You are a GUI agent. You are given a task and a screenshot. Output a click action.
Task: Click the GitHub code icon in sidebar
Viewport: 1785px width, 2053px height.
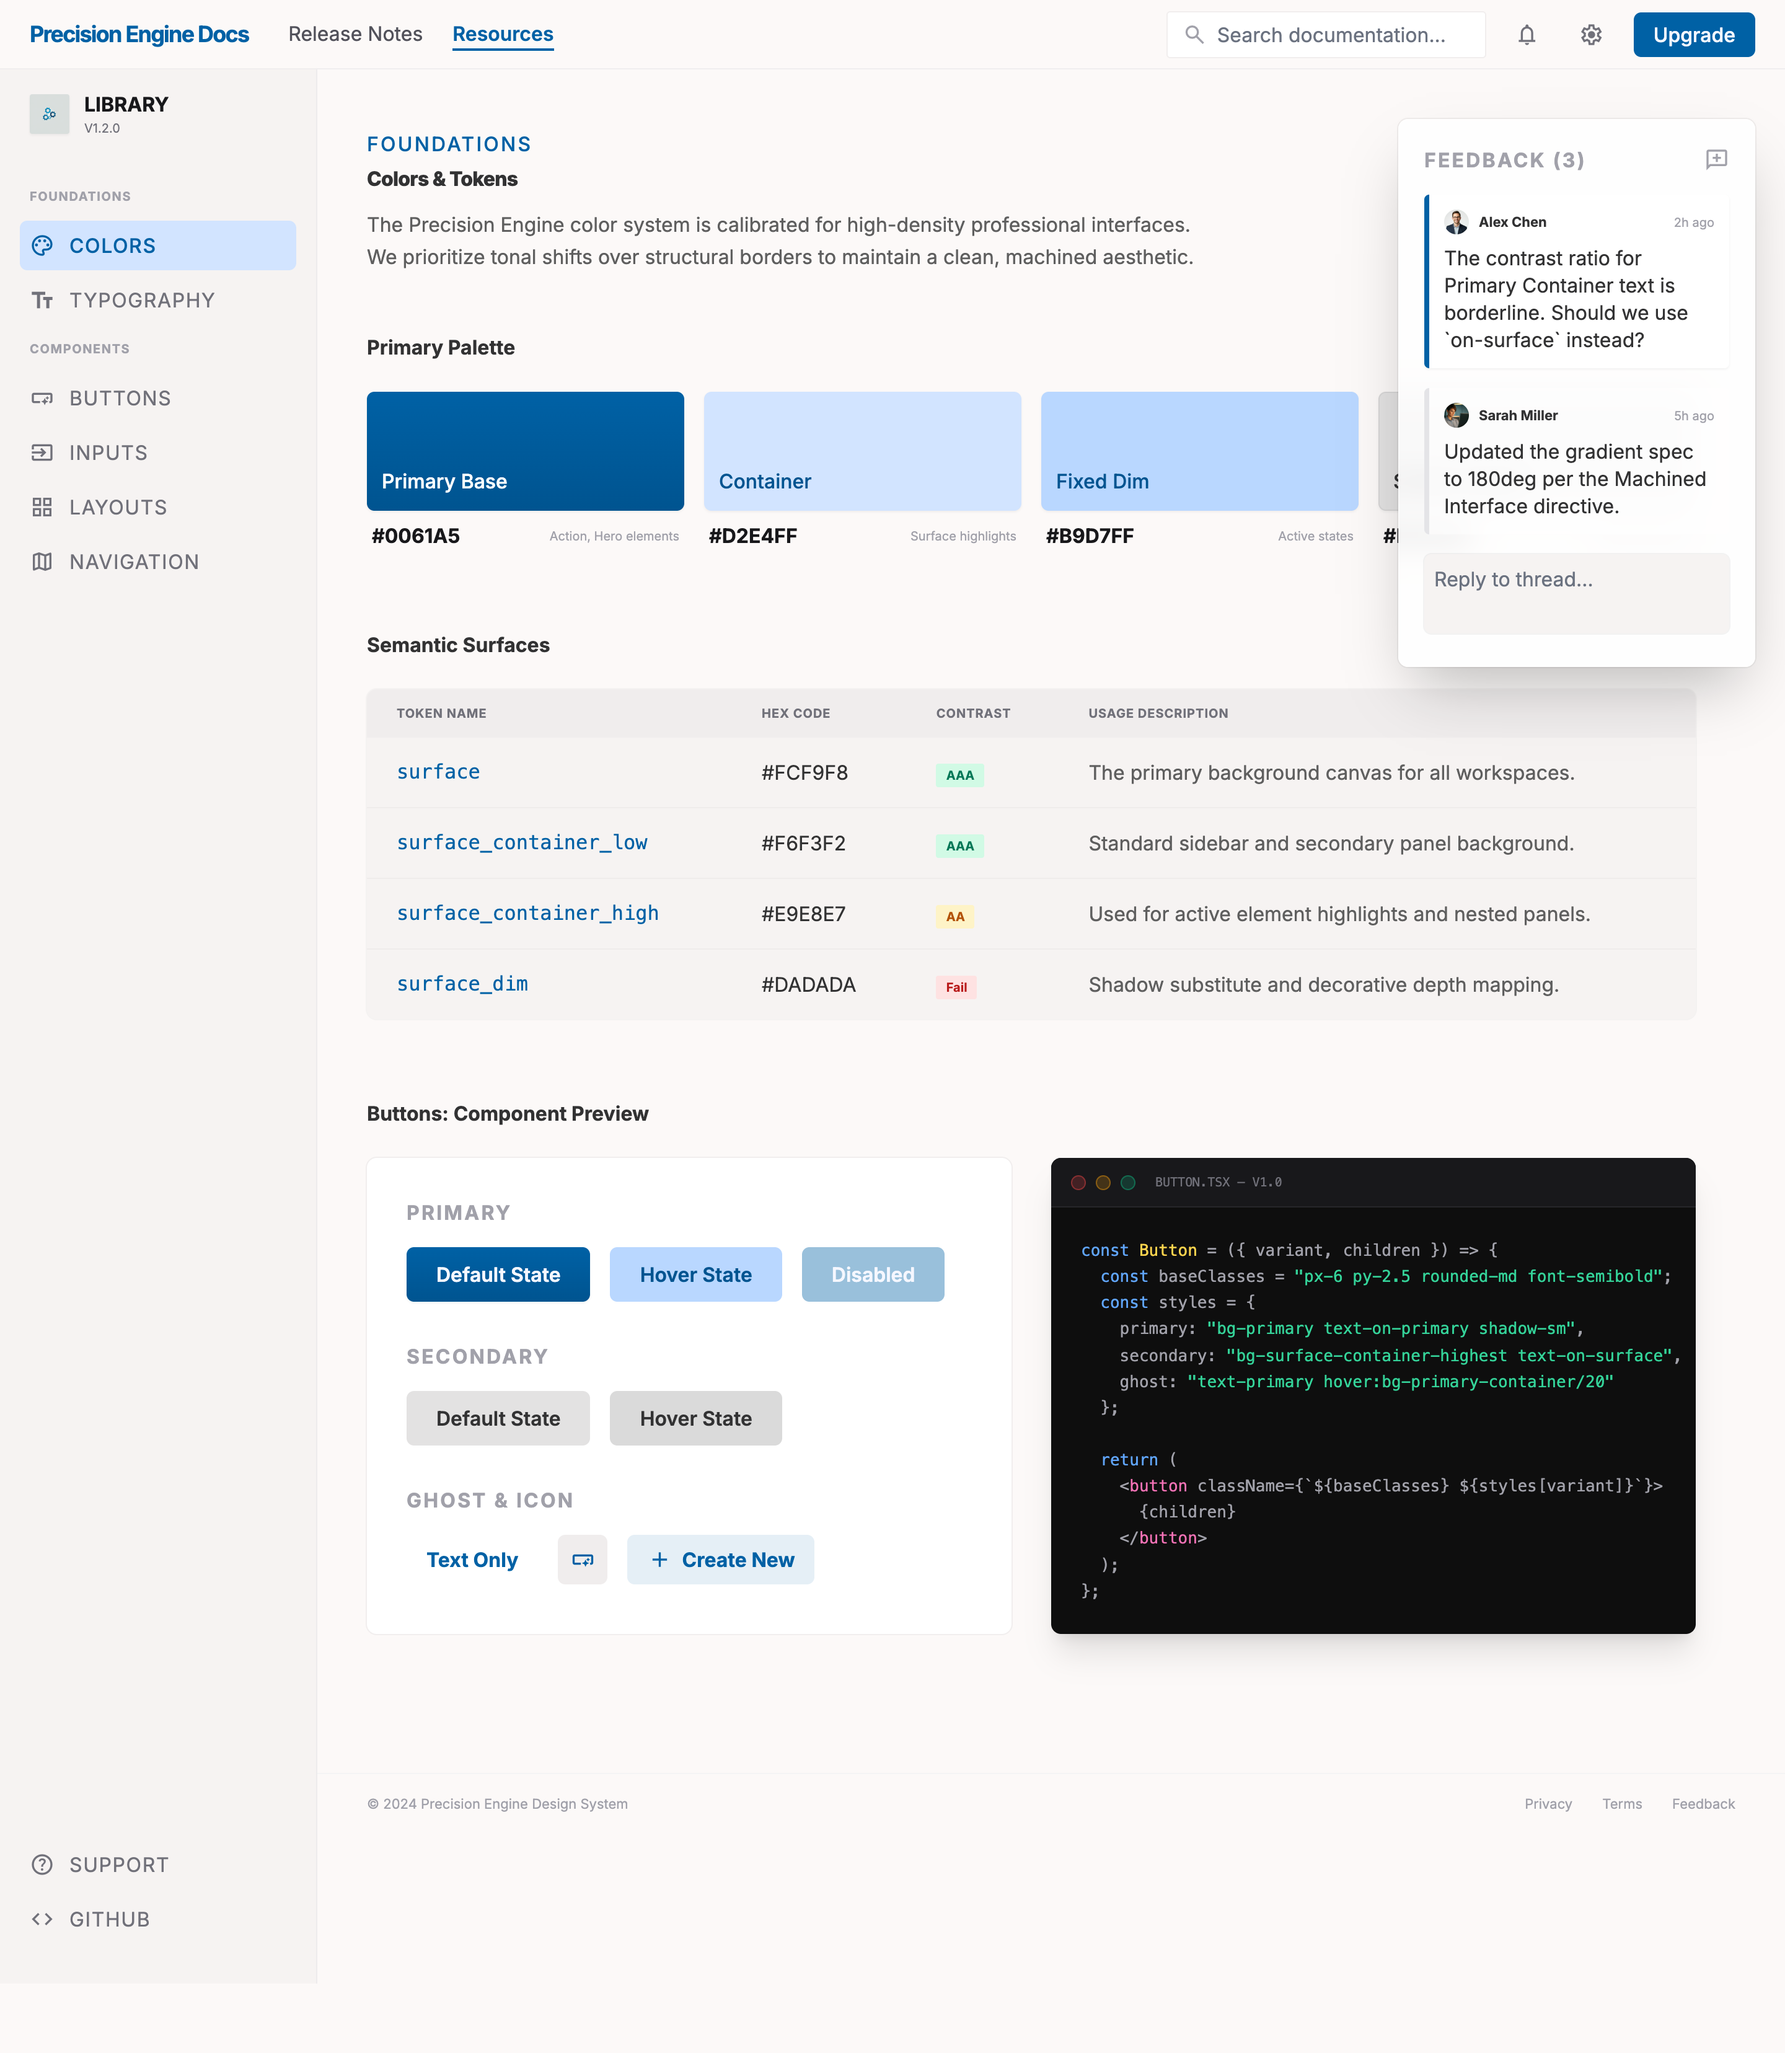[x=44, y=1918]
